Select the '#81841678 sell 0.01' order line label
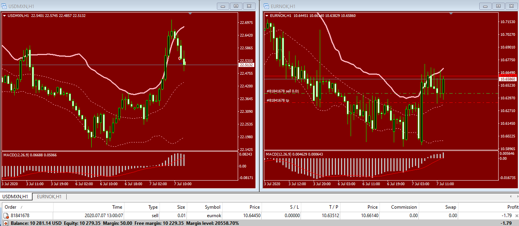 (x=283, y=91)
